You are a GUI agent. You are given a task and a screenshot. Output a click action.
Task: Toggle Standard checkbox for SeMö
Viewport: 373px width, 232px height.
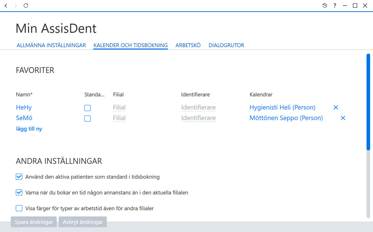tap(87, 118)
